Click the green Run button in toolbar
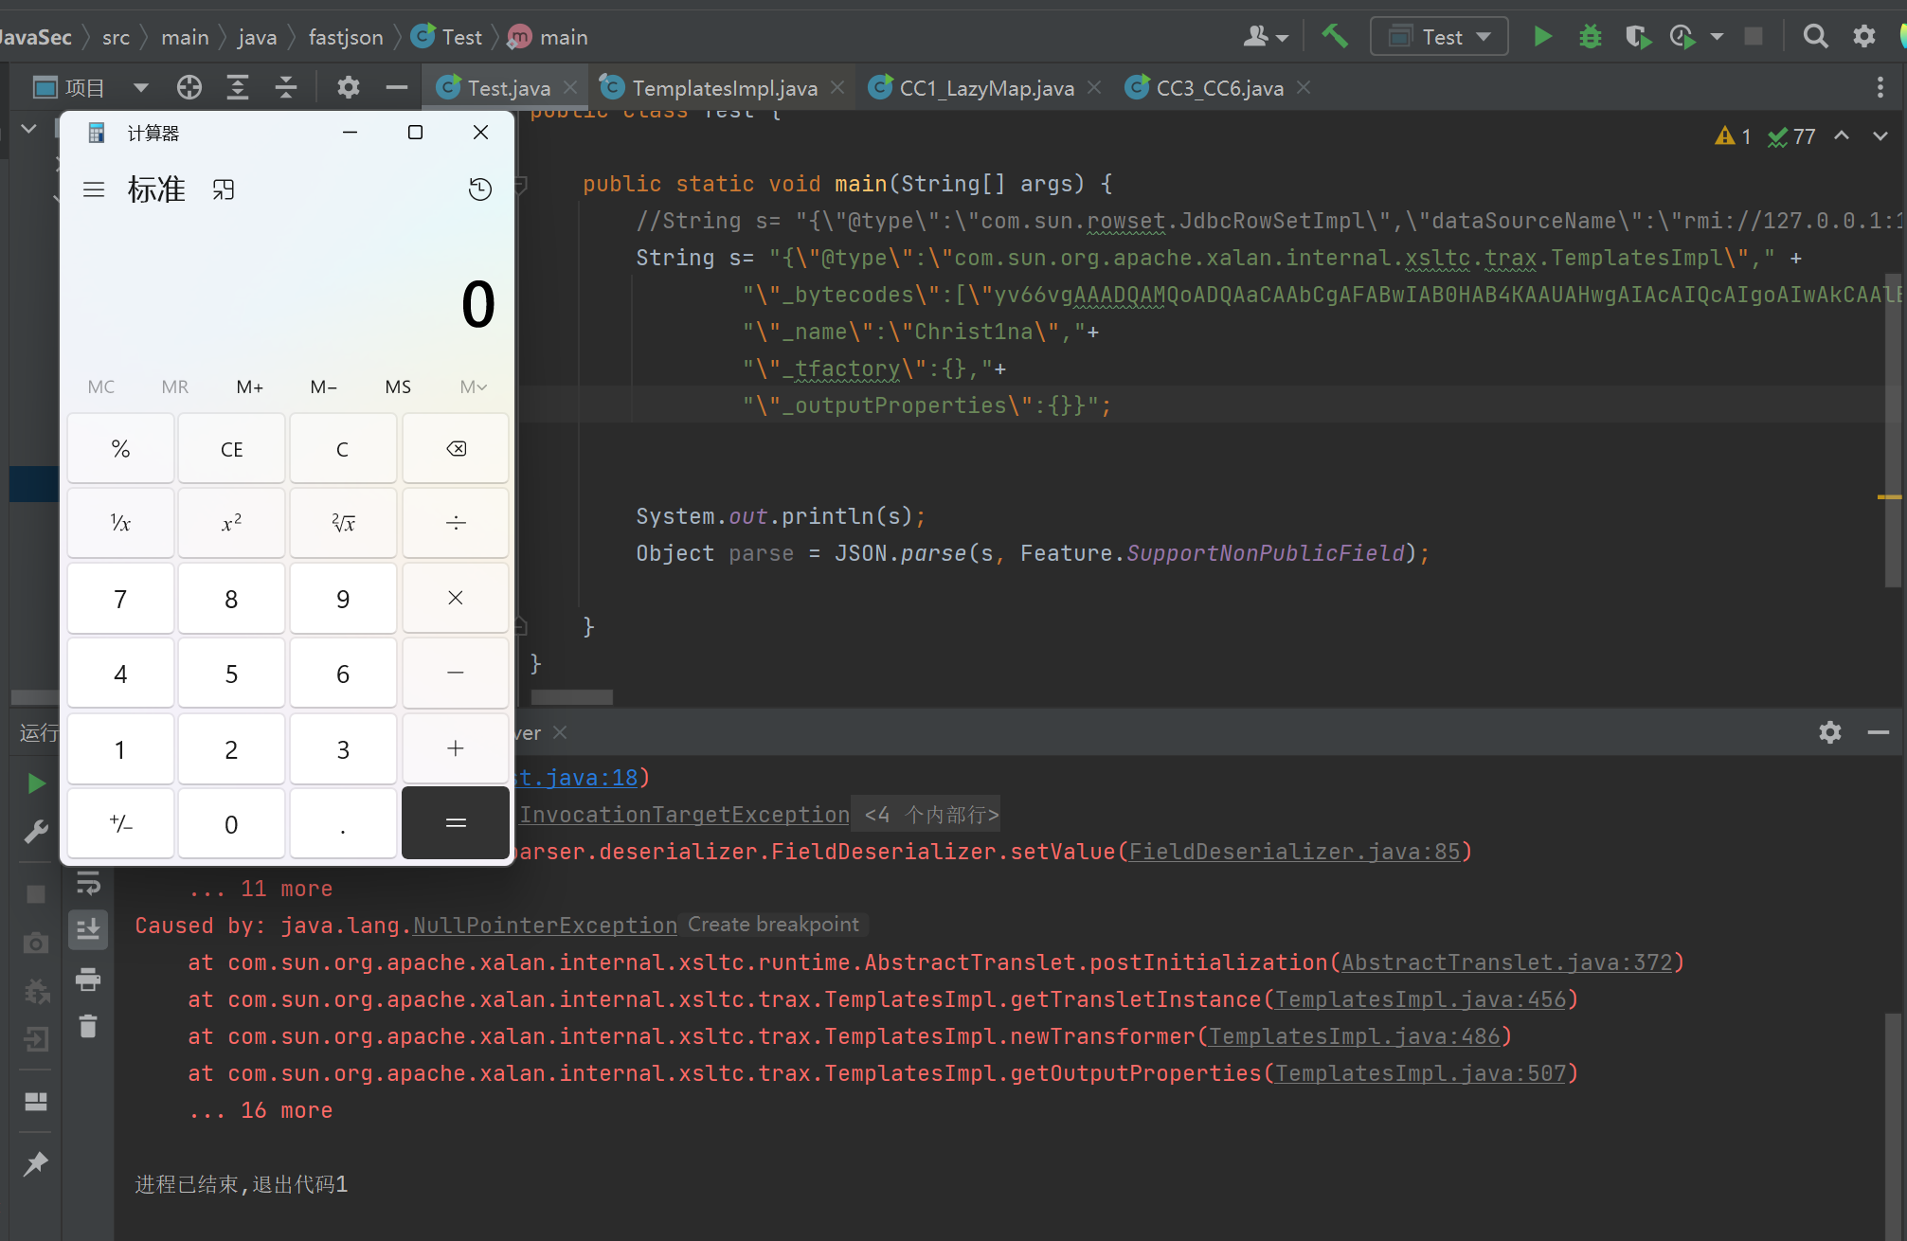This screenshot has height=1241, width=1907. pos(1542,37)
